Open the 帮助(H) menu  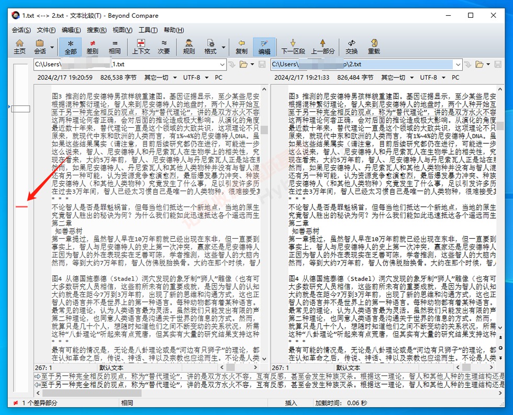point(174,30)
